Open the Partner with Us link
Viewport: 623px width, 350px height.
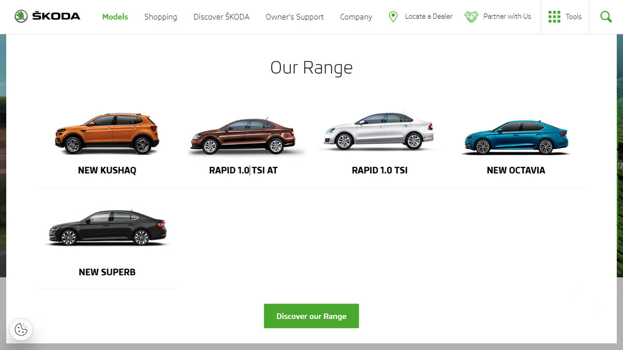point(507,17)
